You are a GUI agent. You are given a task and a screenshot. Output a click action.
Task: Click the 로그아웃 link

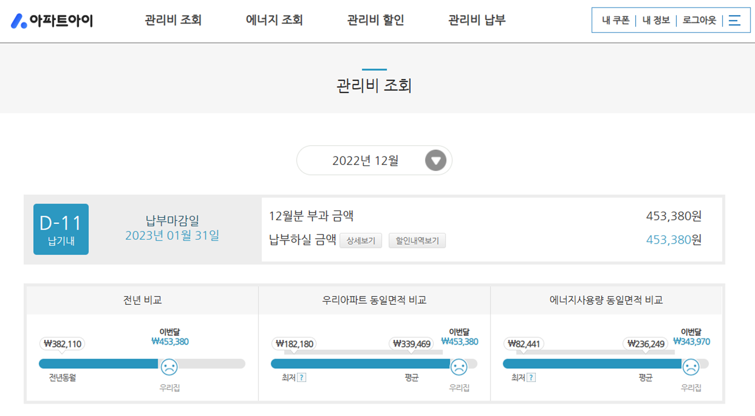[x=698, y=20]
